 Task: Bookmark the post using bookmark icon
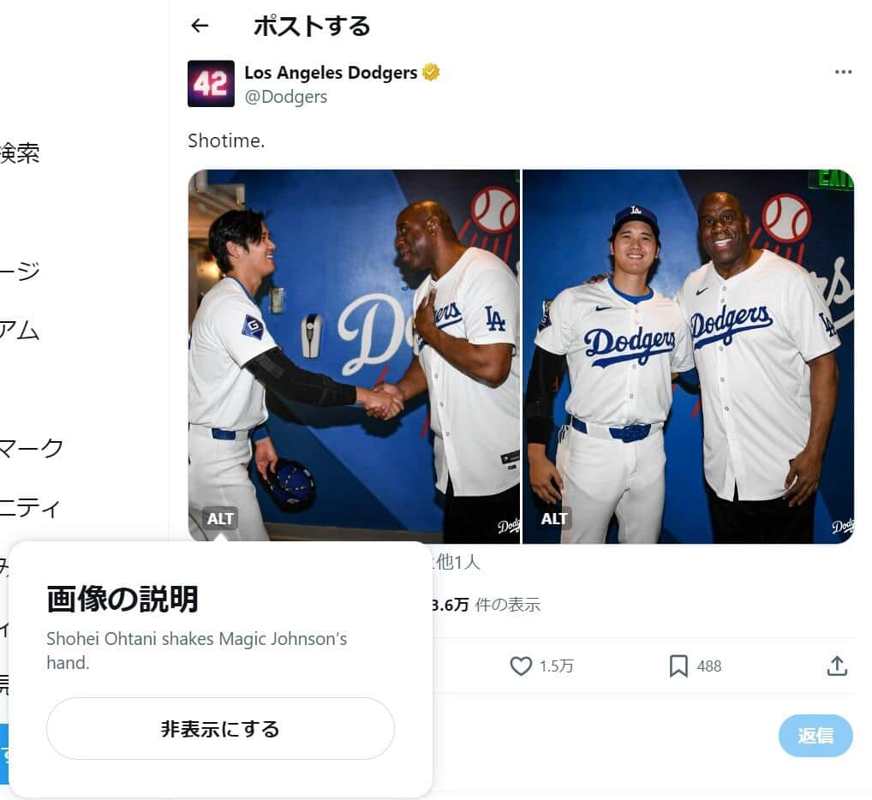coord(678,666)
